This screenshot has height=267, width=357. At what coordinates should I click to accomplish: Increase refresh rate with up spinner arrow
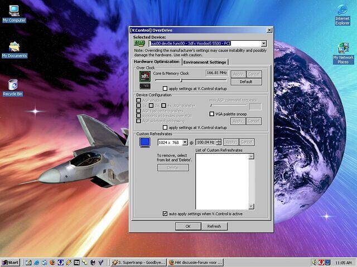(x=219, y=141)
